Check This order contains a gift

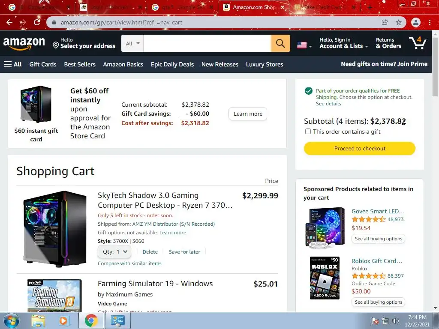click(x=308, y=132)
